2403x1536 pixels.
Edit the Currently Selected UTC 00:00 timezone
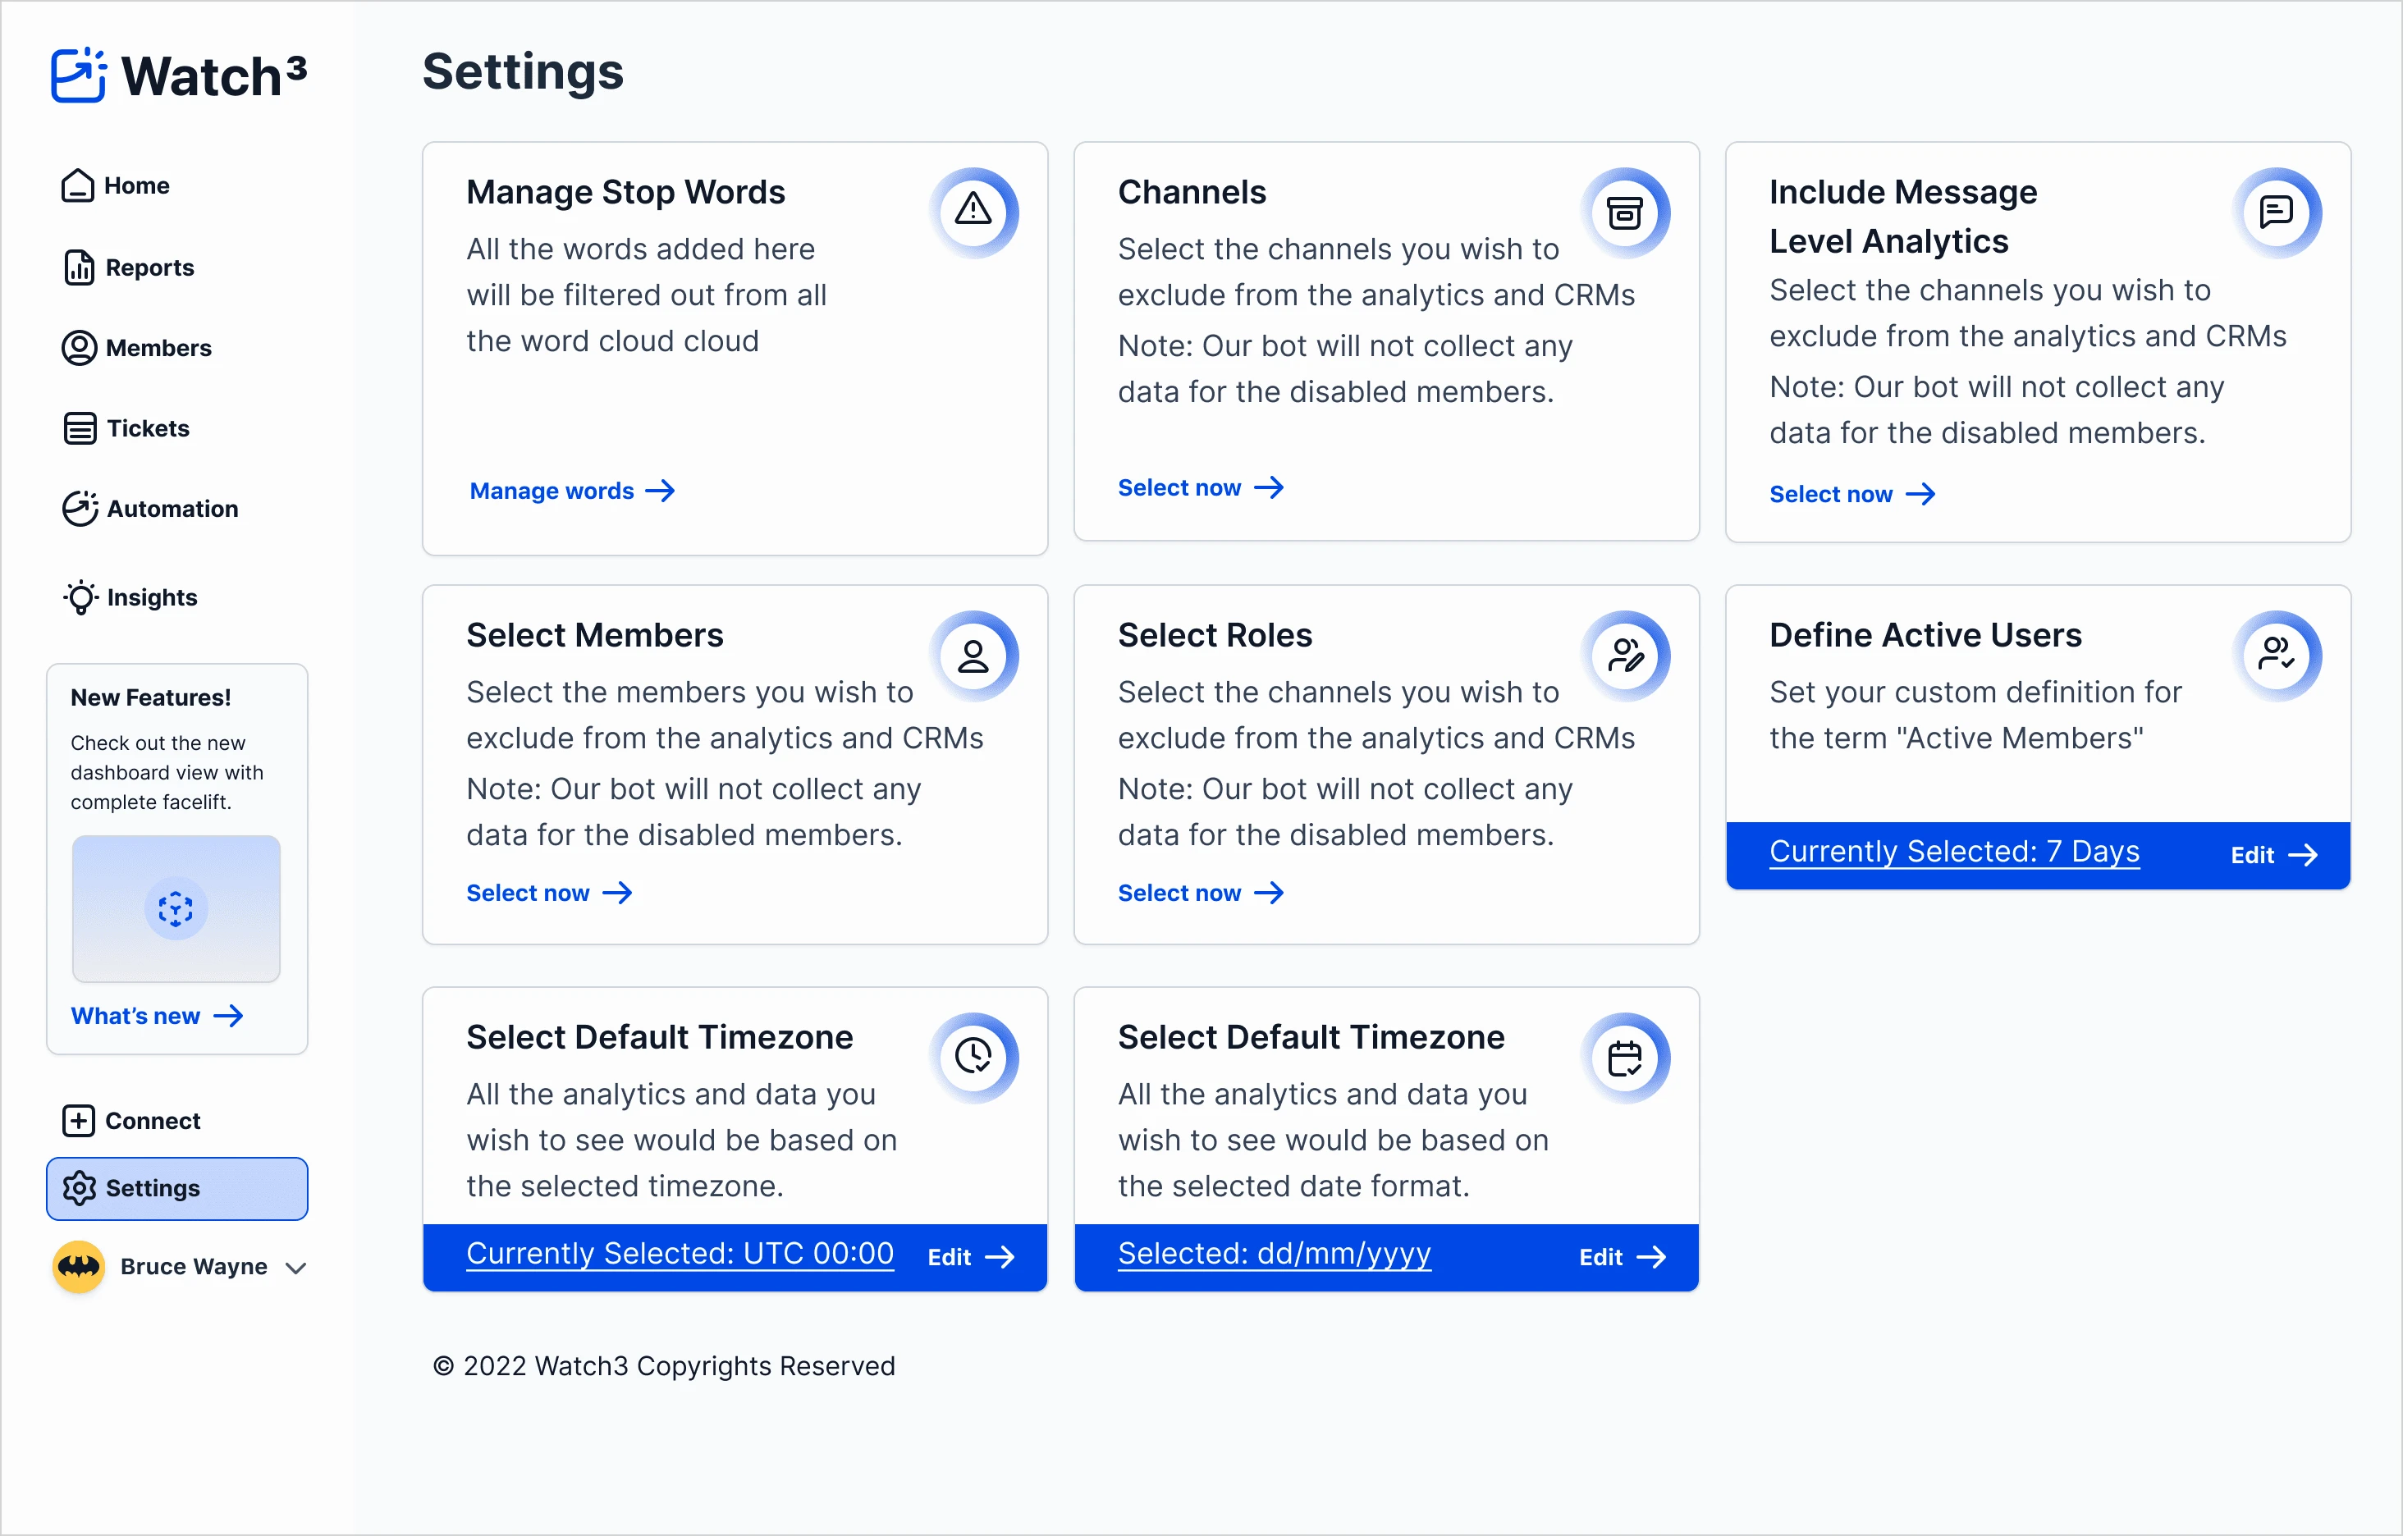pos(972,1255)
